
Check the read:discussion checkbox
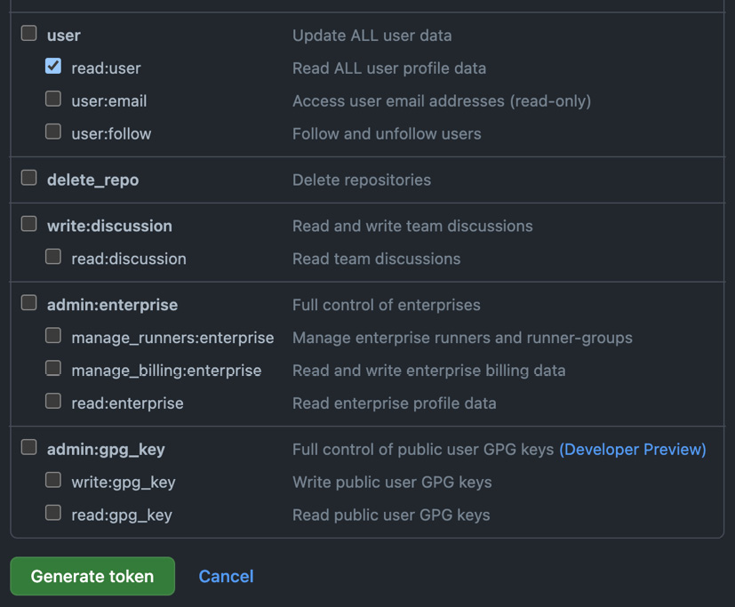(x=52, y=258)
